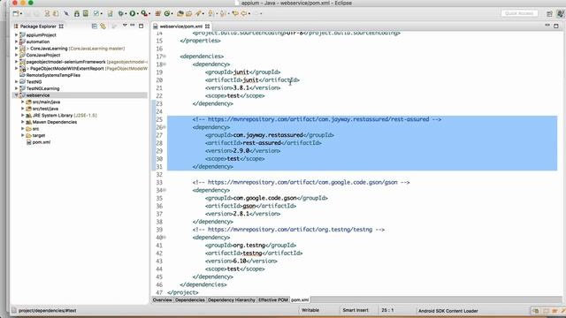The image size is (566, 318).
Task: Expand the automation project node
Action: coord(16,42)
